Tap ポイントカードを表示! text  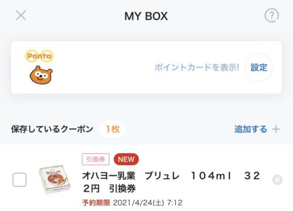tap(197, 67)
